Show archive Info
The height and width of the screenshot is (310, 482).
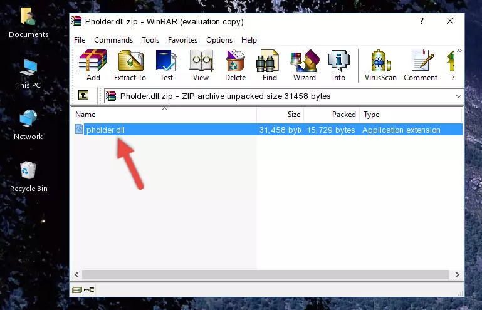click(x=338, y=65)
